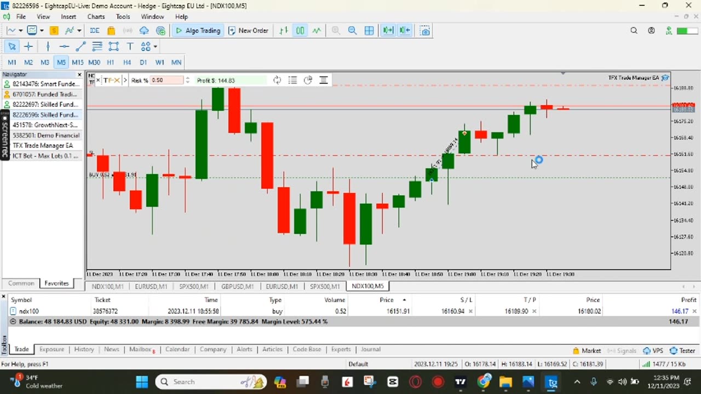
Task: Open the orange S toolbar icon
Action: point(54,31)
